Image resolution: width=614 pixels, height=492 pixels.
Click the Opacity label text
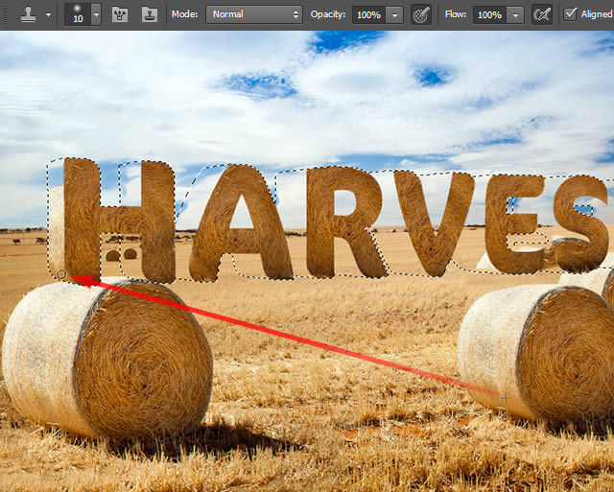[328, 14]
